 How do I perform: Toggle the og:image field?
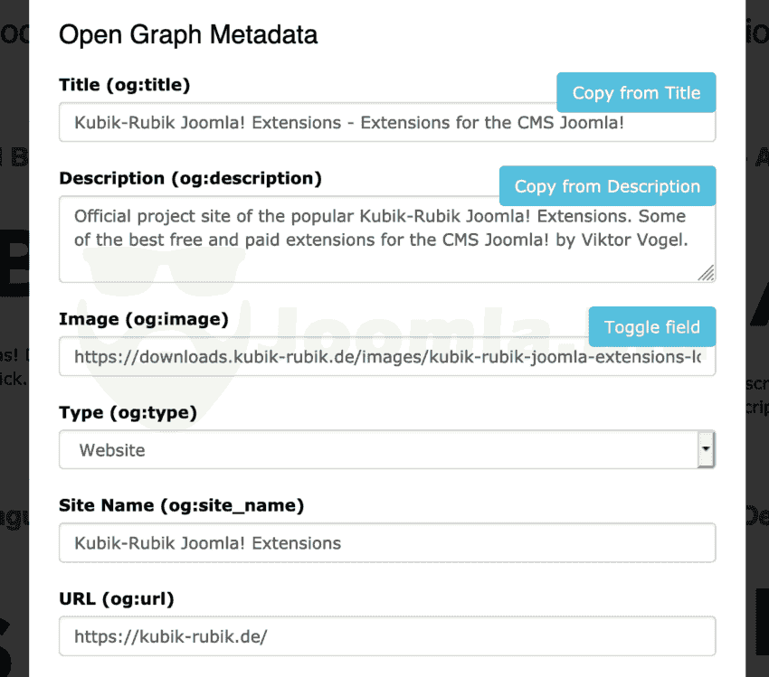click(x=651, y=327)
